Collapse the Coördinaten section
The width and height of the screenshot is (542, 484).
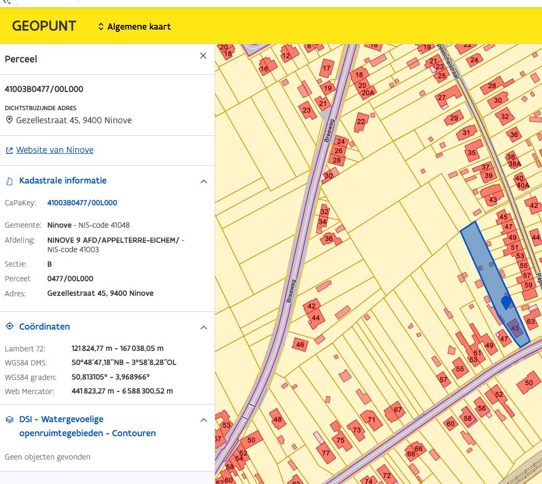(204, 328)
